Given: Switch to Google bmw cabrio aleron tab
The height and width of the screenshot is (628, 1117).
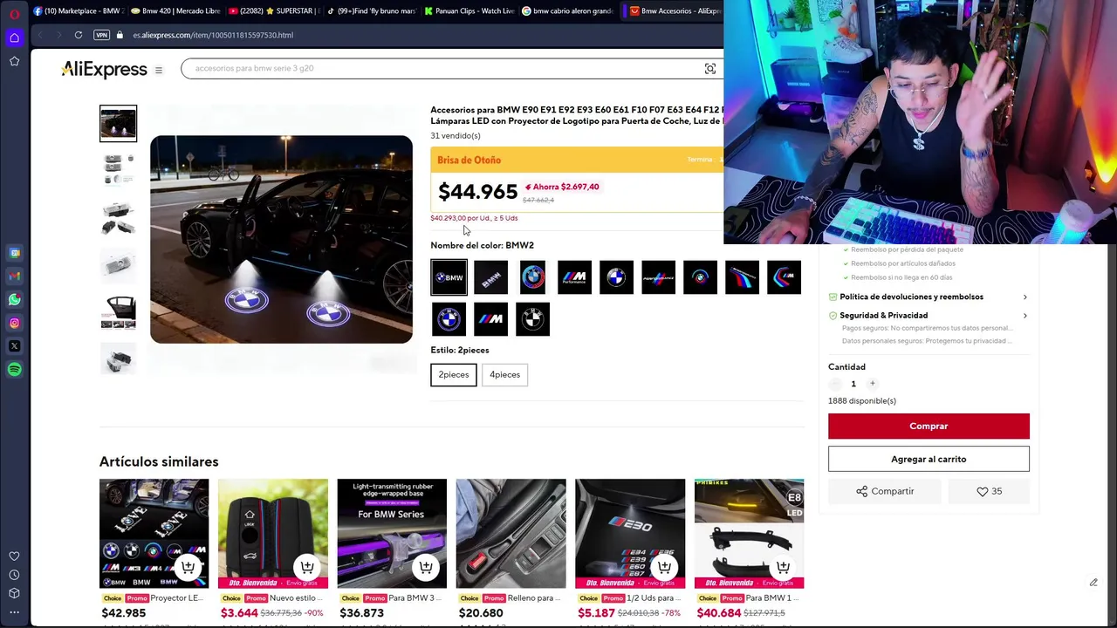Looking at the screenshot, I should (x=567, y=11).
